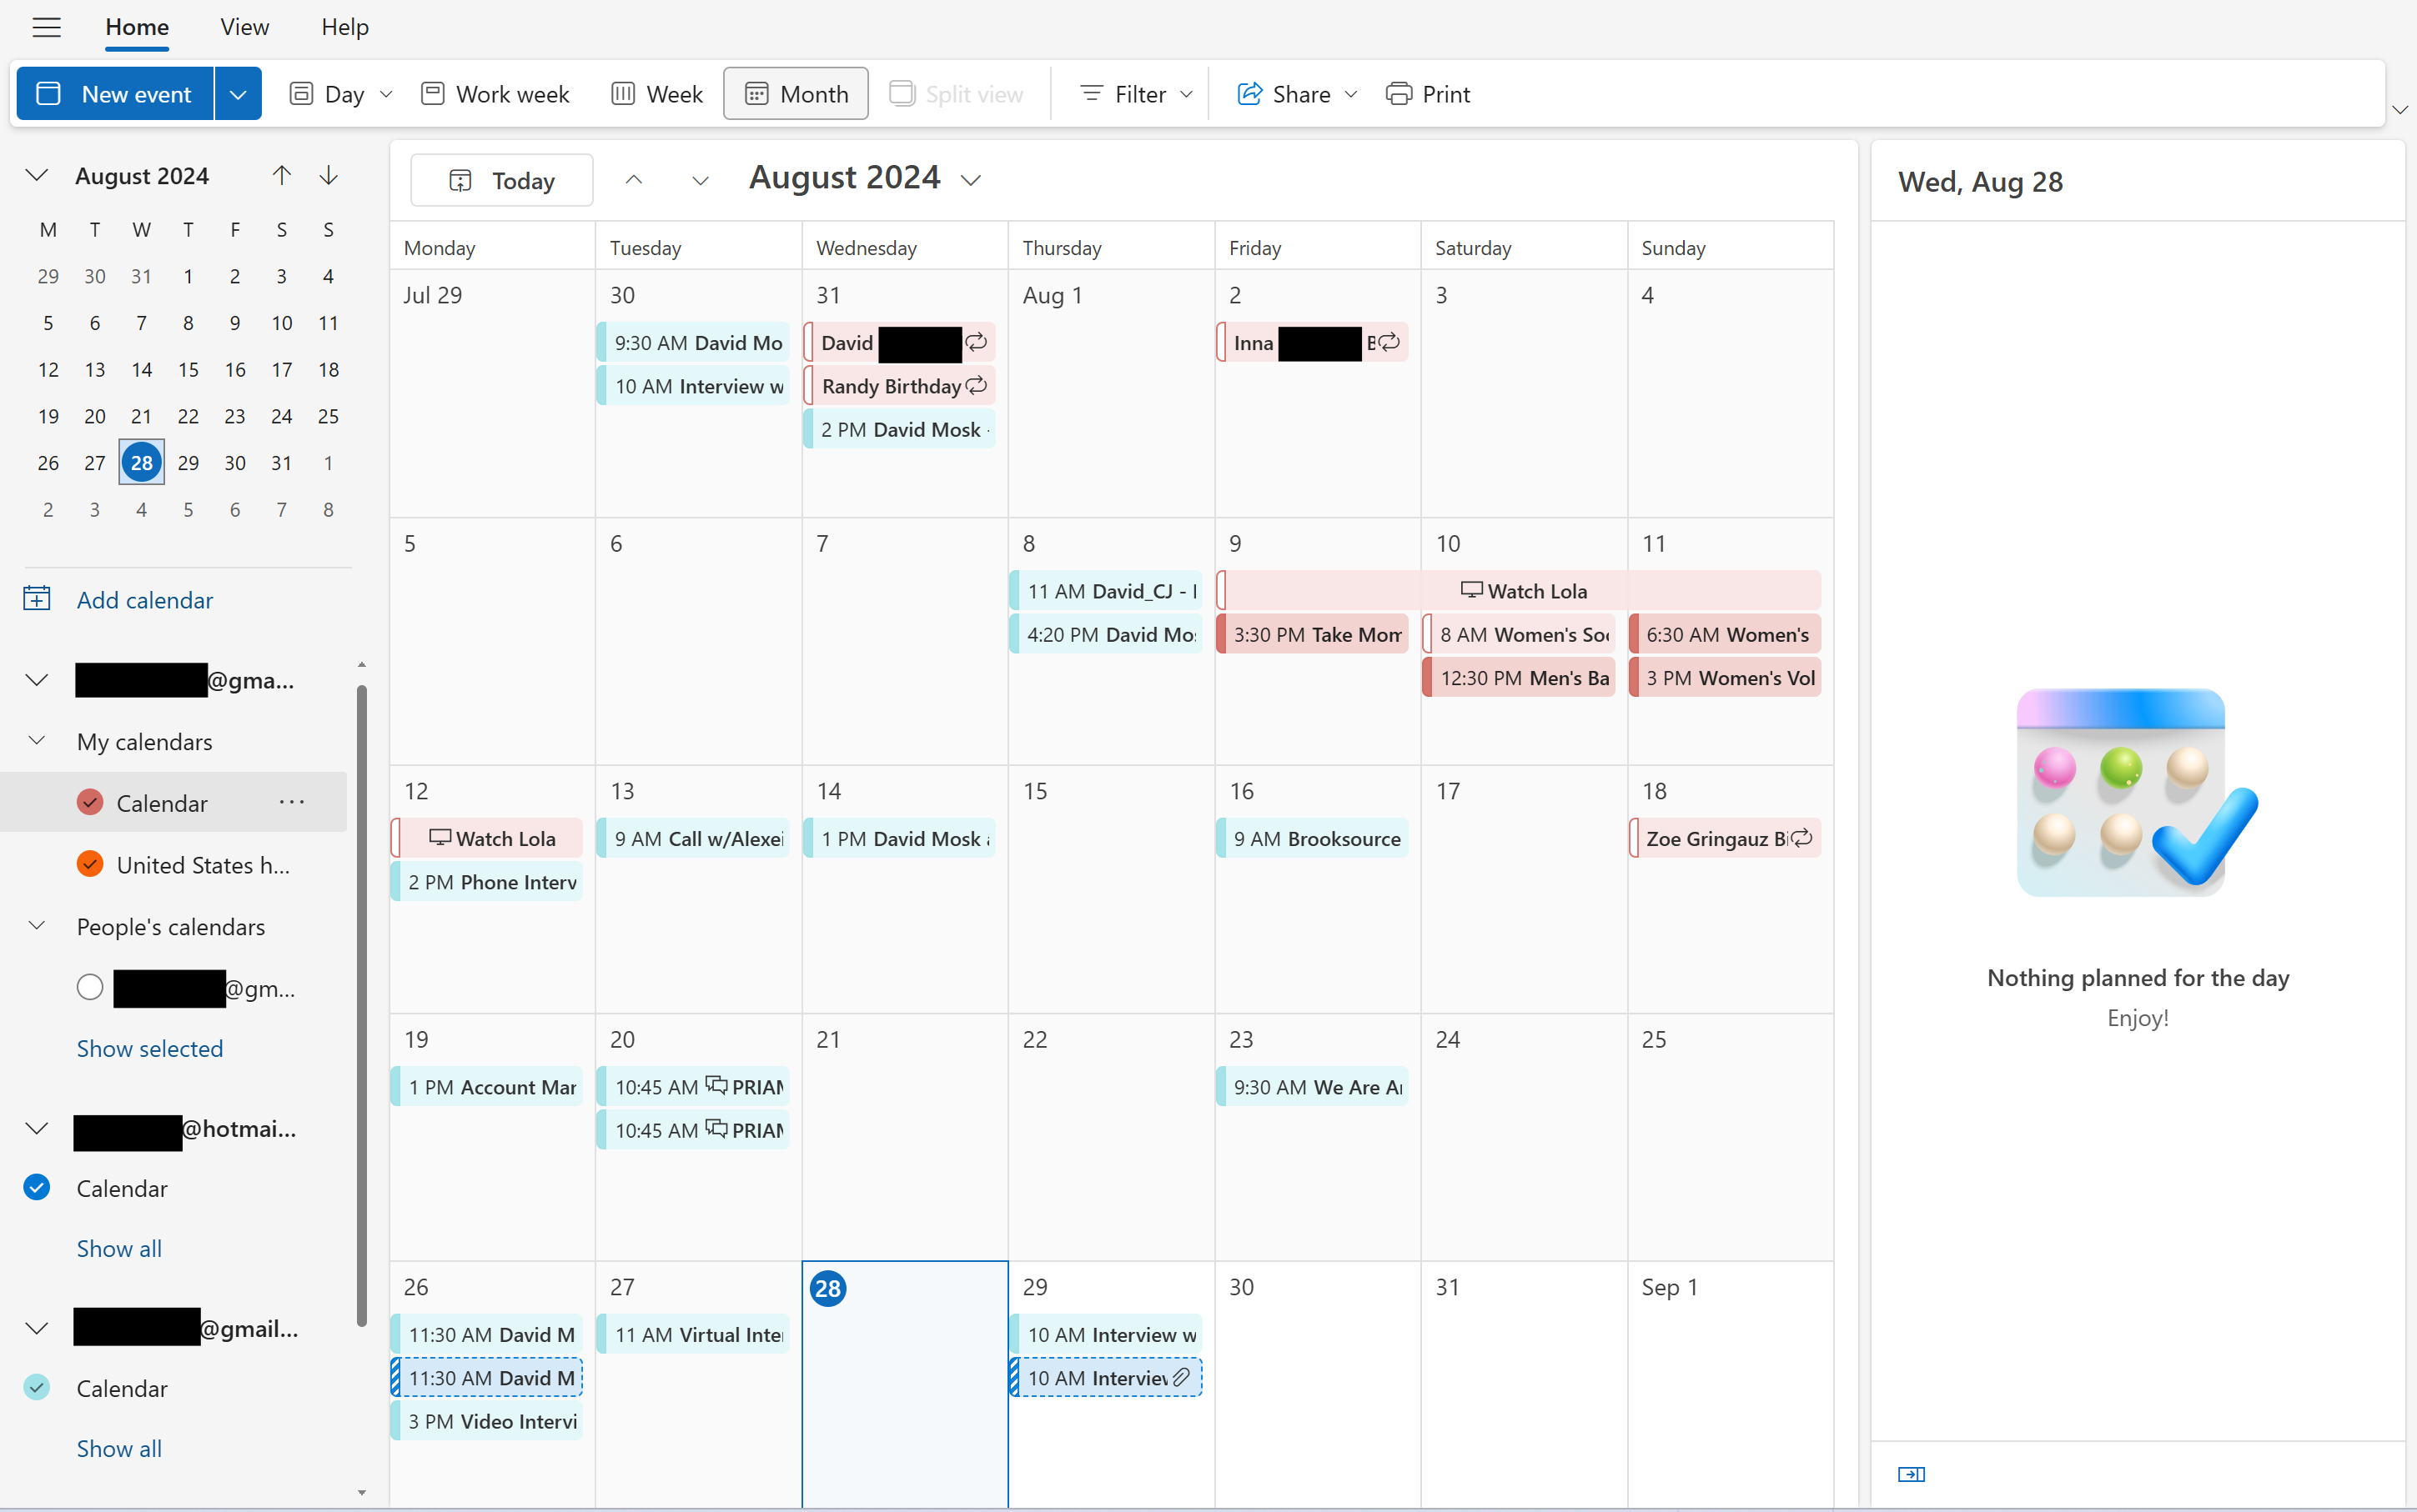
Task: Open more options for My calendars Calendar
Action: coord(292,803)
